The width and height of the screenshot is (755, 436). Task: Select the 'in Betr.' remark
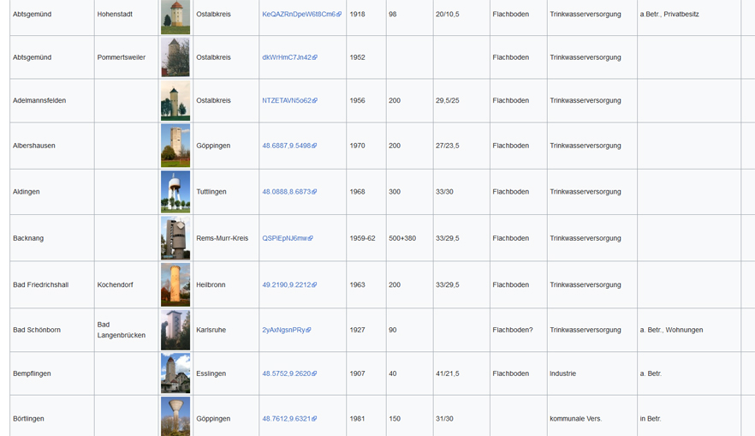pyautogui.click(x=651, y=419)
